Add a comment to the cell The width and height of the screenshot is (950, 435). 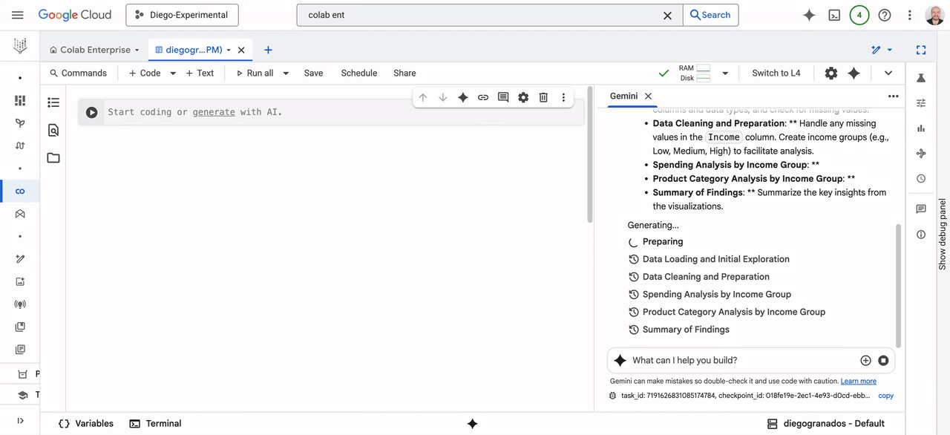pos(503,97)
